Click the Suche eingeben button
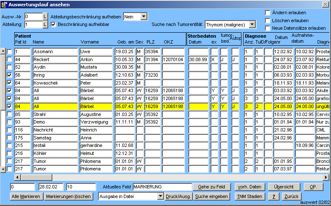 point(212,196)
